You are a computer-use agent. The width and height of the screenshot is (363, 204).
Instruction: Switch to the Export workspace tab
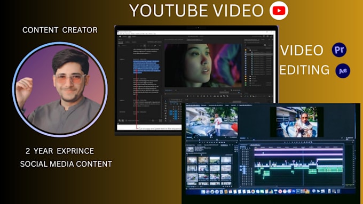pyautogui.click(x=134, y=37)
